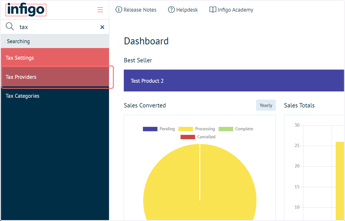The height and width of the screenshot is (221, 345).
Task: Click the 25 axis value
Action: click(297, 146)
